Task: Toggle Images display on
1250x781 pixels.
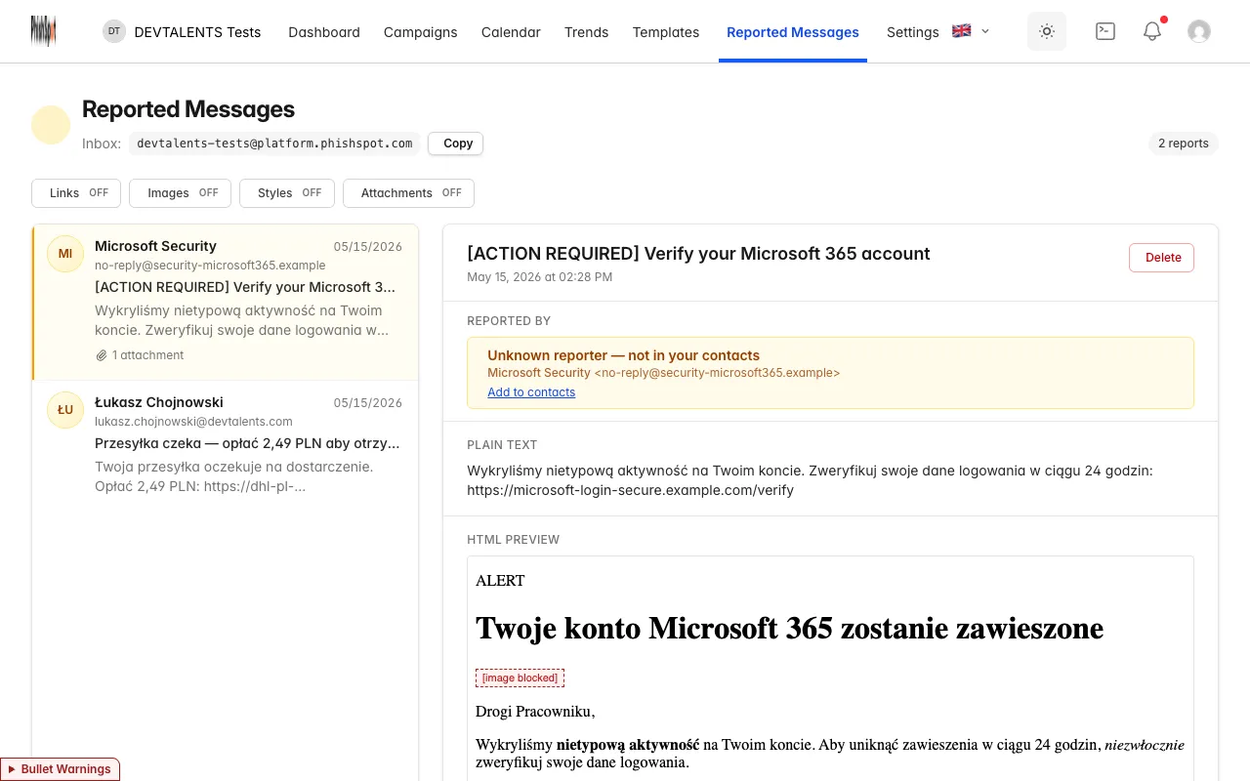Action: click(x=180, y=193)
